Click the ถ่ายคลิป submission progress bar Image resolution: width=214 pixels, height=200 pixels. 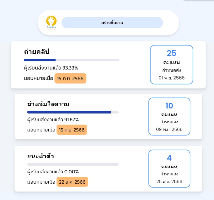[72, 60]
